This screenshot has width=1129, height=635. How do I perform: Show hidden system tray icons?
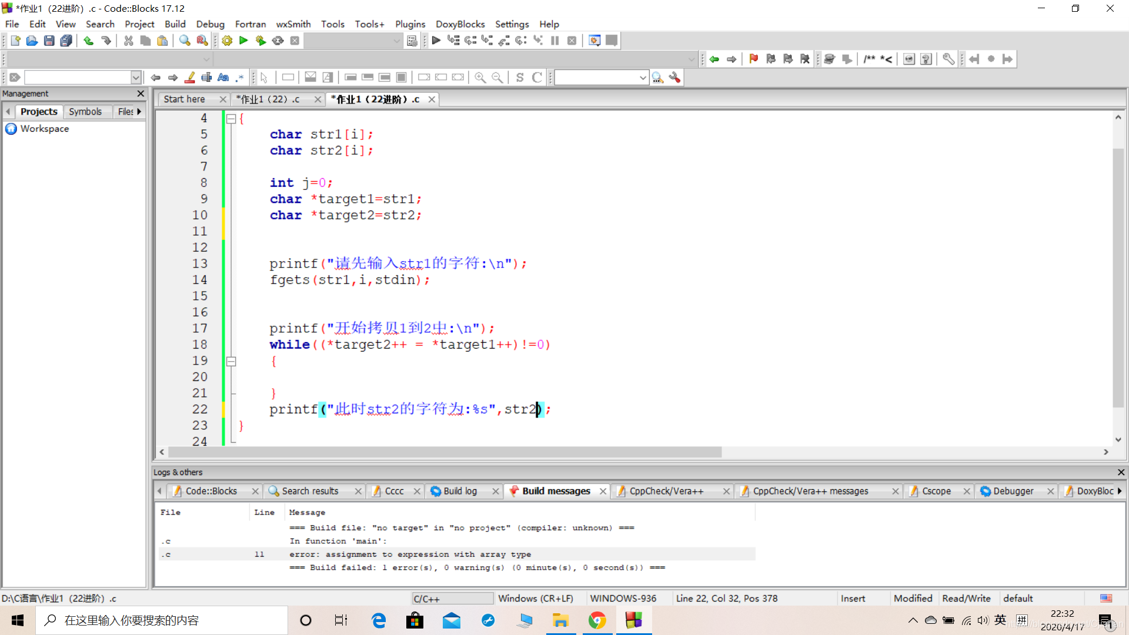(913, 620)
